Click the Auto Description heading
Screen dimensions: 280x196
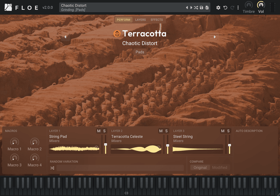249,131
